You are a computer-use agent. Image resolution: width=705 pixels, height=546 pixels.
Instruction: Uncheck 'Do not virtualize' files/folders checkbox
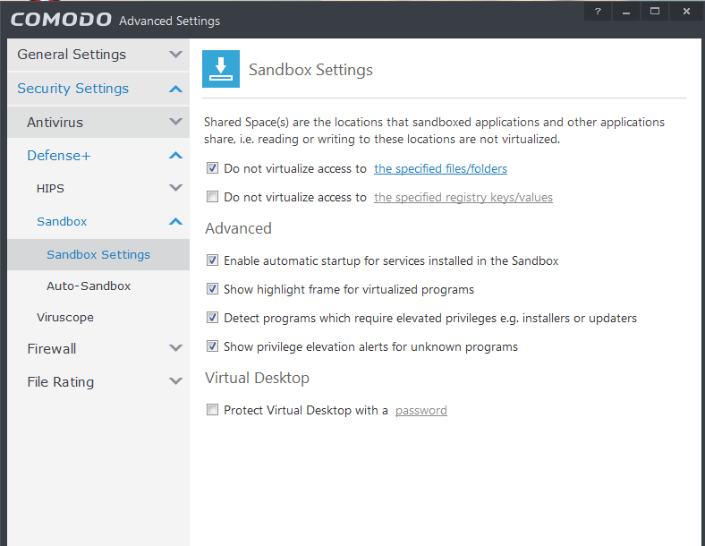[212, 168]
